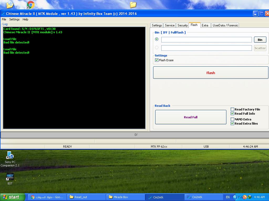Uncheck the Flash Erase checkbox
This screenshot has height=201, width=269.
point(157,60)
